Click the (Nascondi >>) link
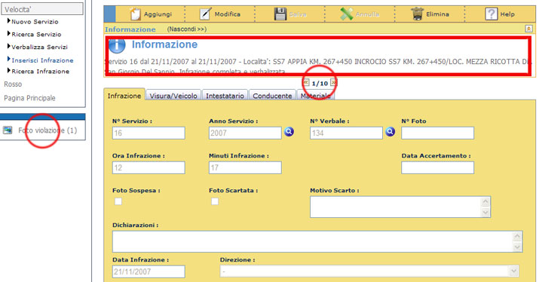Image resolution: width=539 pixels, height=282 pixels. (187, 29)
